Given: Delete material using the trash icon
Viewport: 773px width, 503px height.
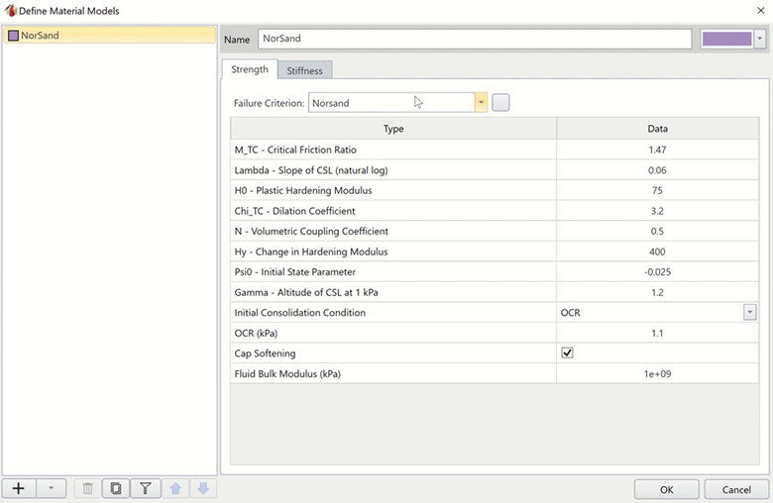Looking at the screenshot, I should point(88,488).
